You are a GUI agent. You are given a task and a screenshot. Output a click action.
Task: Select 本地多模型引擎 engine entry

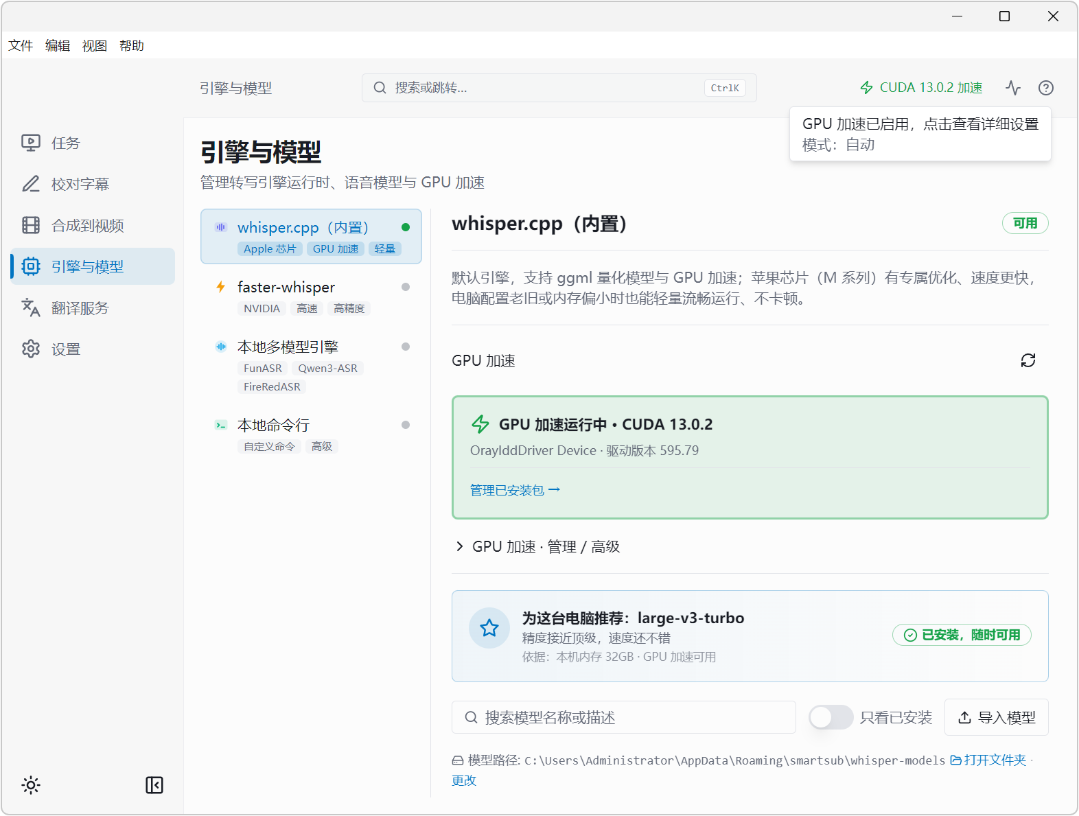tap(311, 366)
